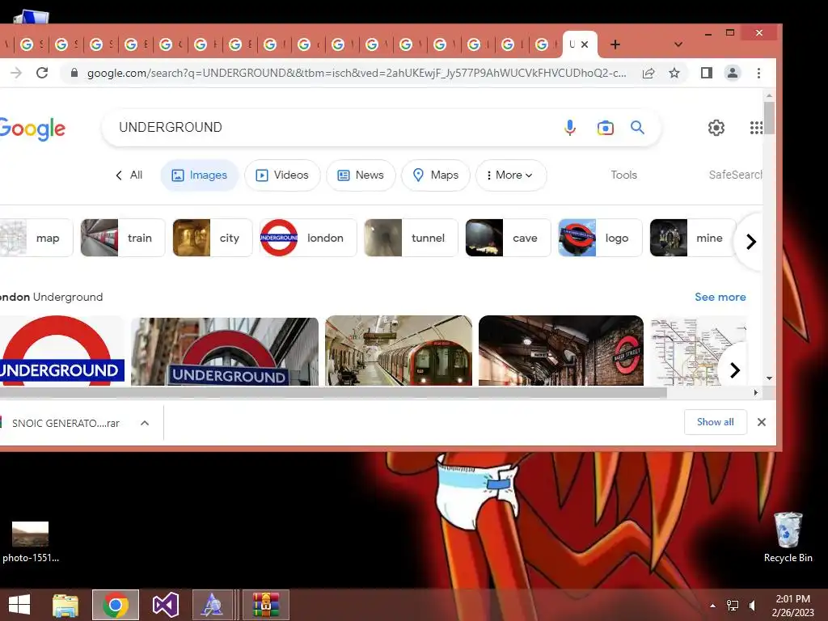Switch to the News results tab

(x=361, y=175)
